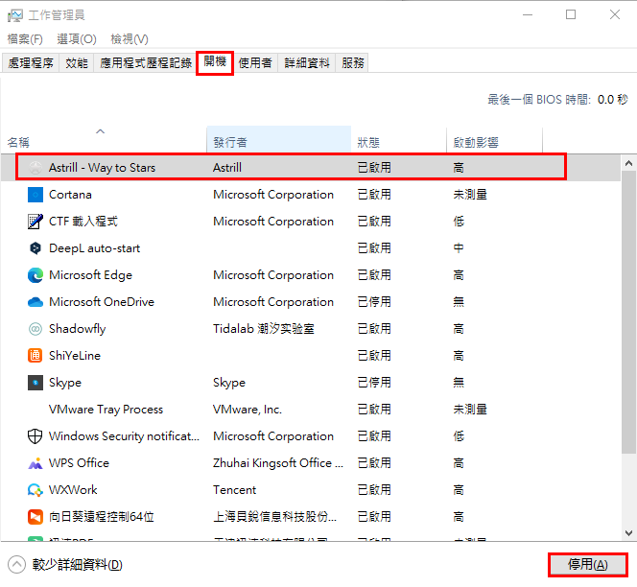Image resolution: width=637 pixels, height=587 pixels.
Task: Sort by the 狀態 column header
Action: click(398, 139)
